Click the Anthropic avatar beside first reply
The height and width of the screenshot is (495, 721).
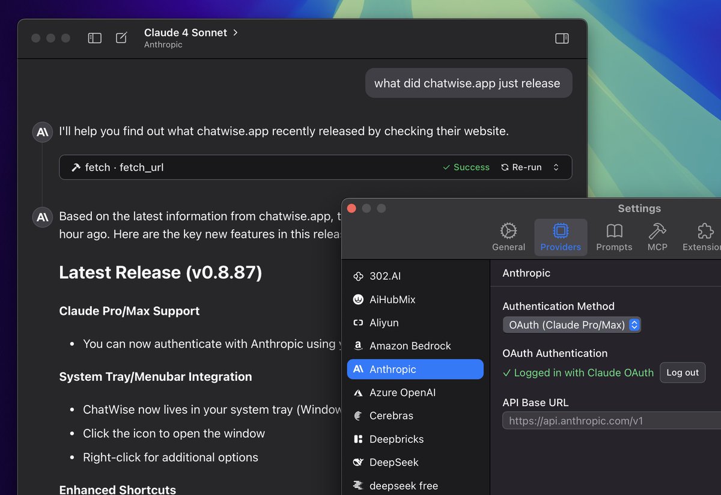pyautogui.click(x=43, y=132)
